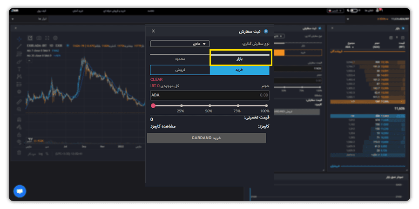Select the فروش (sell) option

pyautogui.click(x=180, y=70)
